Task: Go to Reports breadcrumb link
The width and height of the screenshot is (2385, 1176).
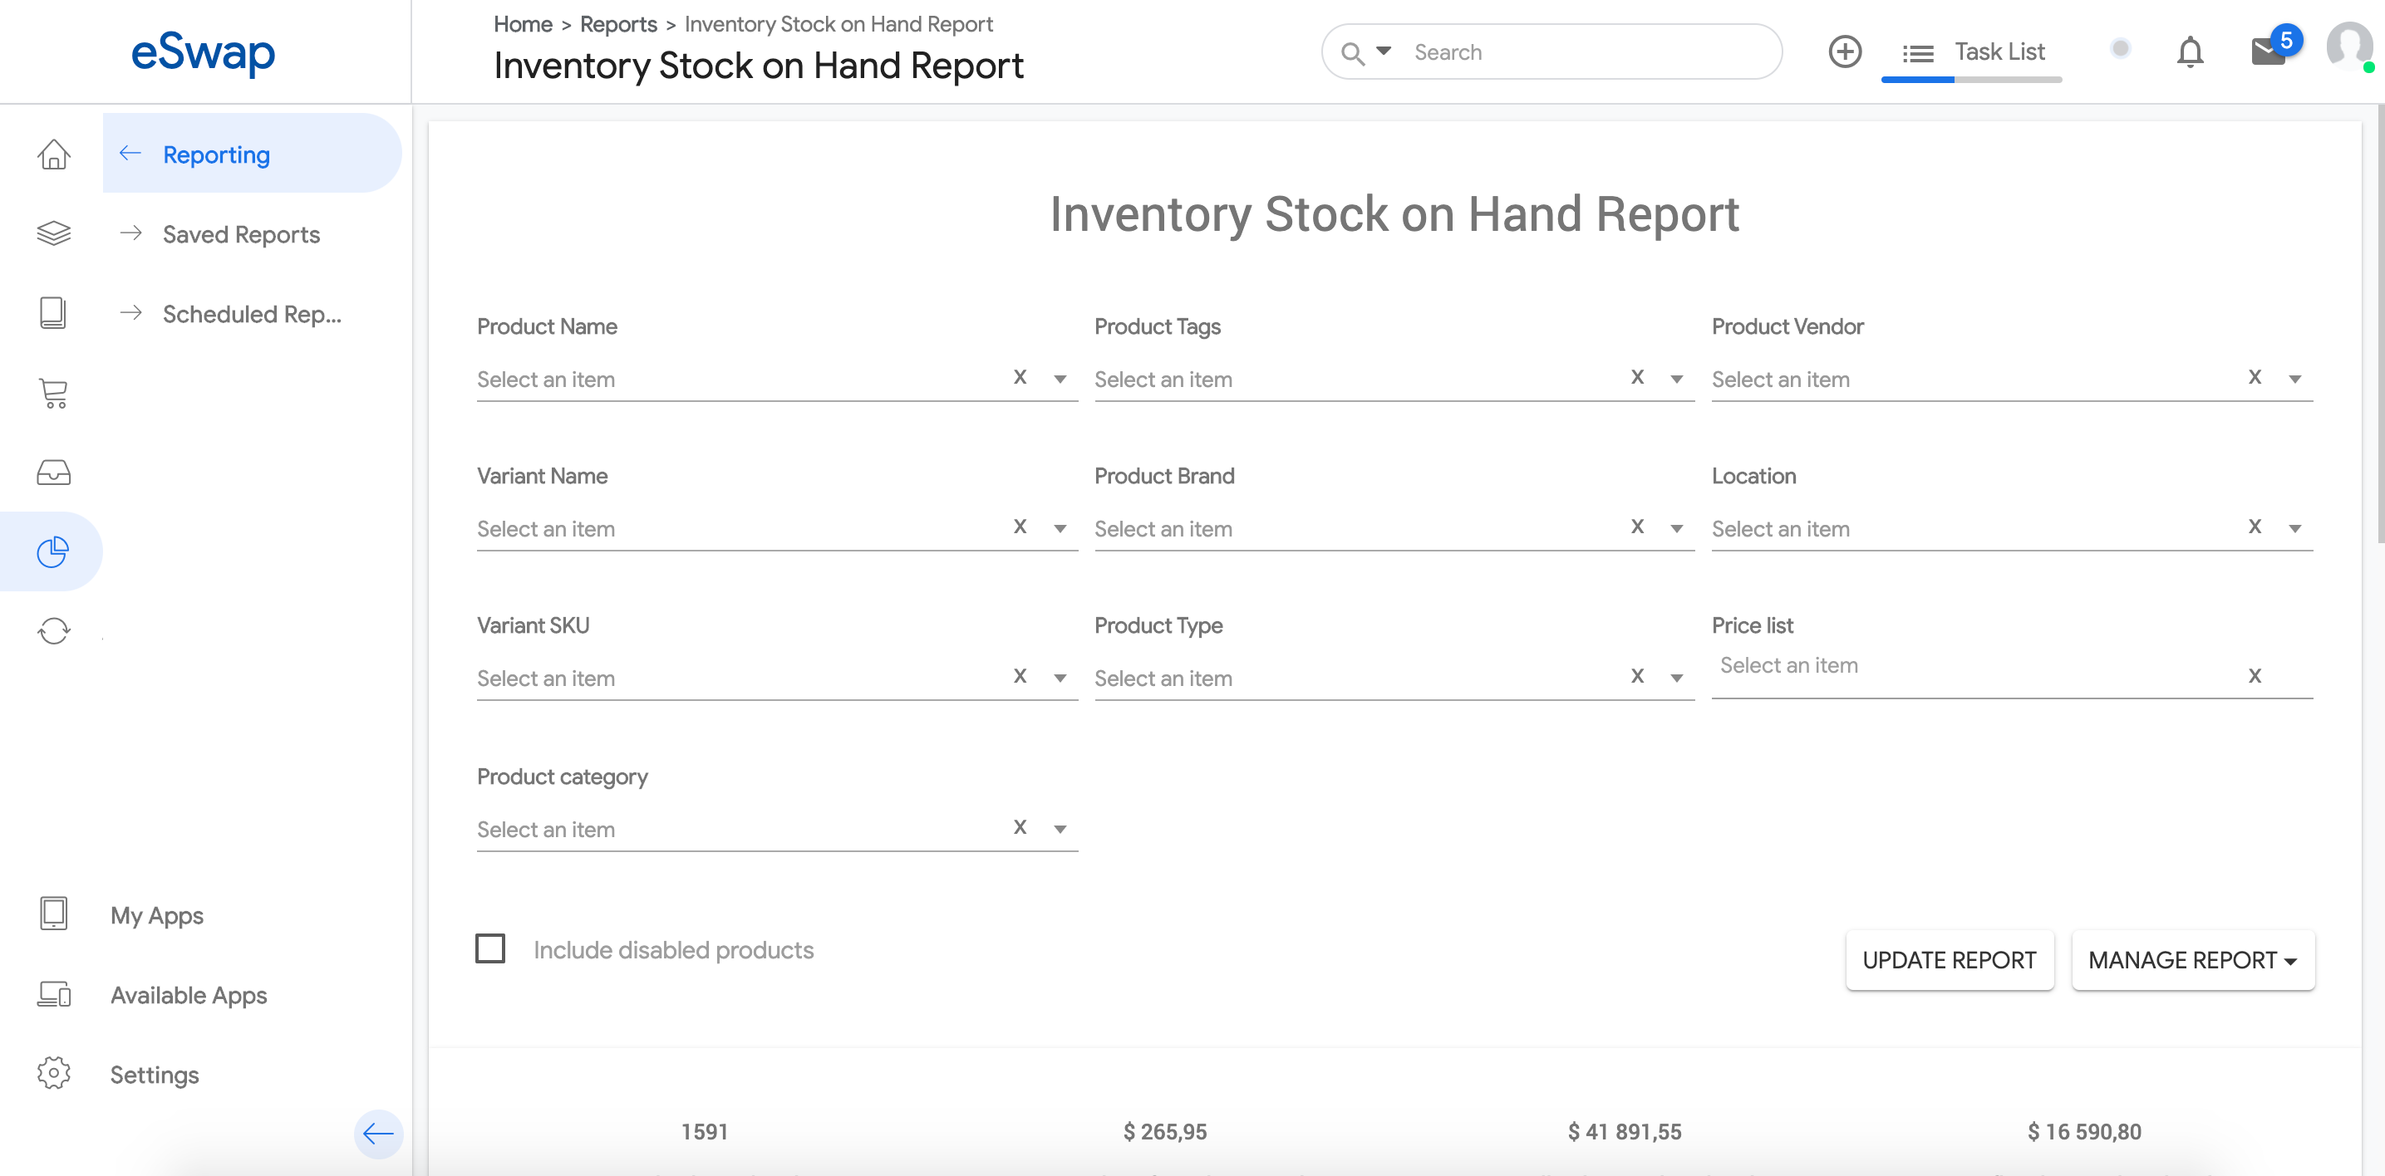Action: [617, 24]
